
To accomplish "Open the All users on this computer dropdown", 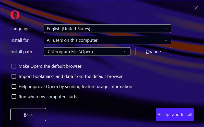I will [107, 40].
